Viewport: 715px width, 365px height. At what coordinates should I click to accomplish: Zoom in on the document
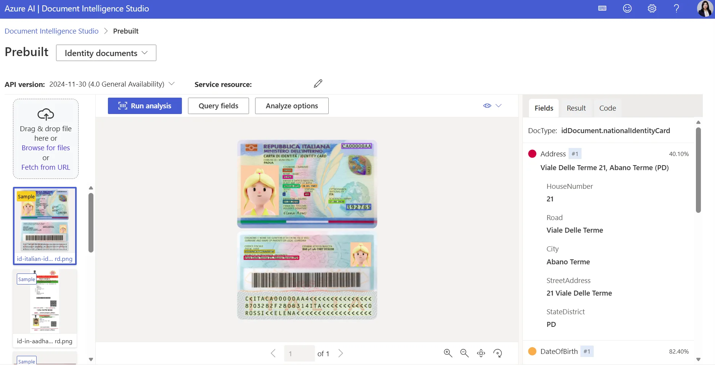[x=448, y=353]
